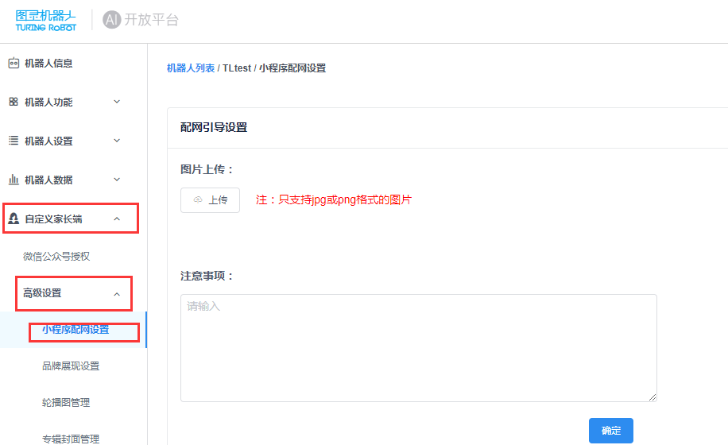
Task: Click the robot face icon beside 机器人信息
Action: click(14, 63)
